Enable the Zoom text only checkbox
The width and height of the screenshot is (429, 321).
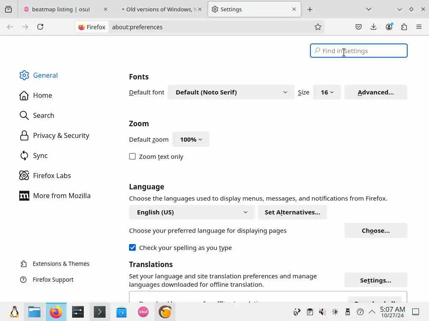(132, 156)
